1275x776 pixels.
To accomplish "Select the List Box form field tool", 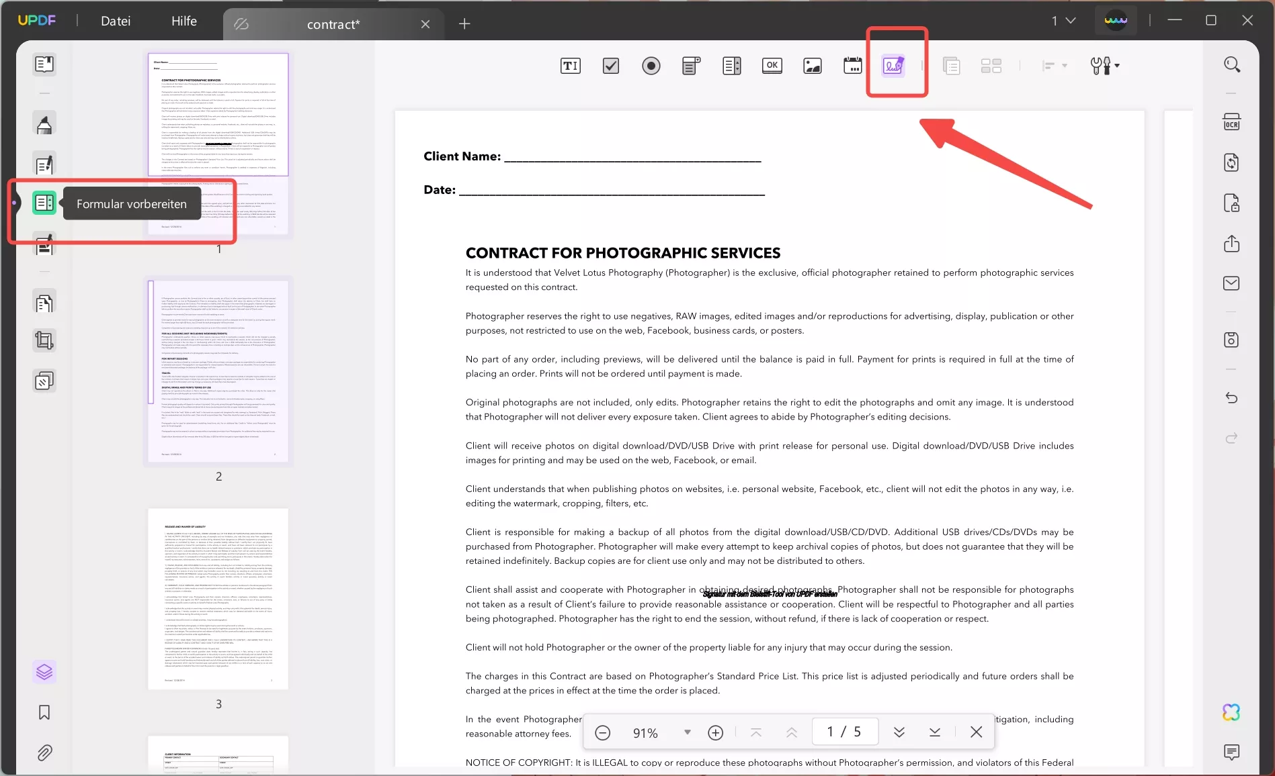I will (732, 66).
